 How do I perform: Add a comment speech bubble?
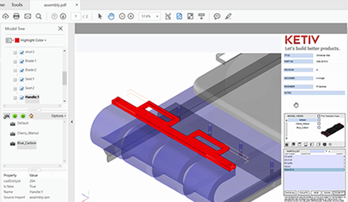[217, 16]
